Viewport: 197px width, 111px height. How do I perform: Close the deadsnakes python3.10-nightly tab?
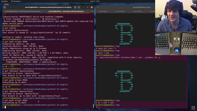click(x=87, y=11)
